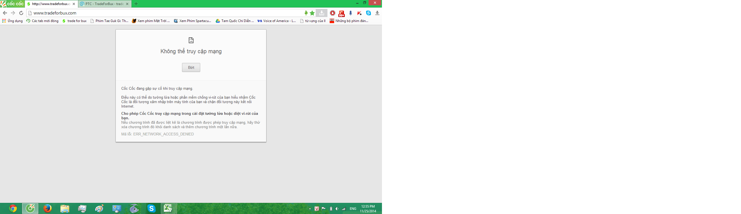Open the Xem phim Mặt Trời bookmark
The image size is (741, 214).
coord(151,21)
